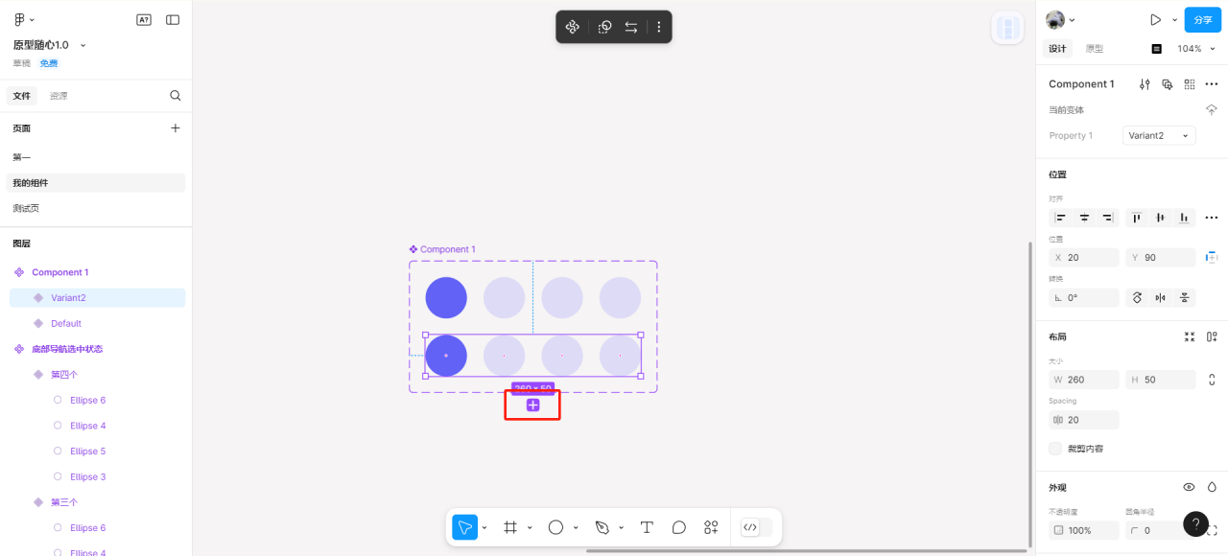Flip selection vertically
Image resolution: width=1228 pixels, height=556 pixels.
tap(1185, 297)
